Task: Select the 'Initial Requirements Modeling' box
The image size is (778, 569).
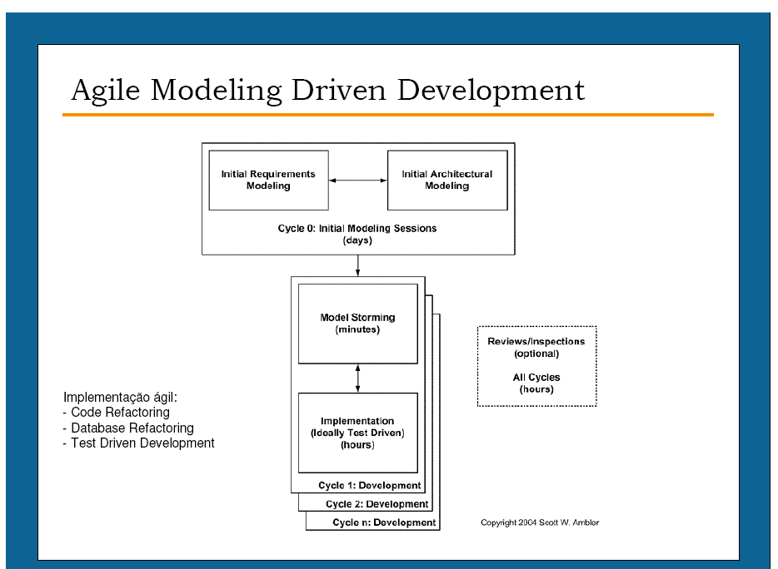Action: tap(268, 181)
